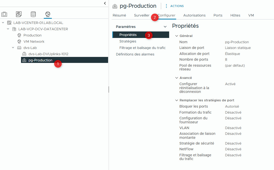The height and width of the screenshot is (170, 274).
Task: Open the Ports tab
Action: (218, 15)
